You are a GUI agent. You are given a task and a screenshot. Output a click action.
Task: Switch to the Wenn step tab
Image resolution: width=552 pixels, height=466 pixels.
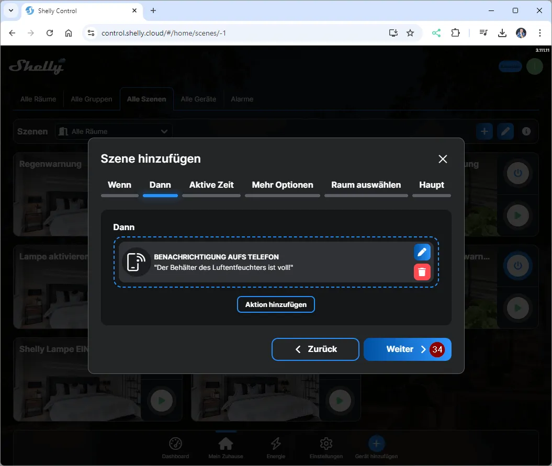[x=119, y=185]
